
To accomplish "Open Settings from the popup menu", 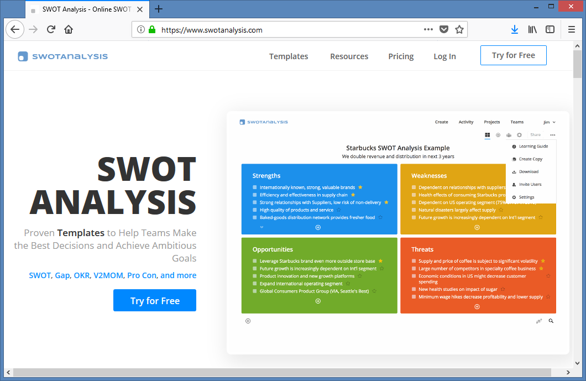I will click(523, 197).
